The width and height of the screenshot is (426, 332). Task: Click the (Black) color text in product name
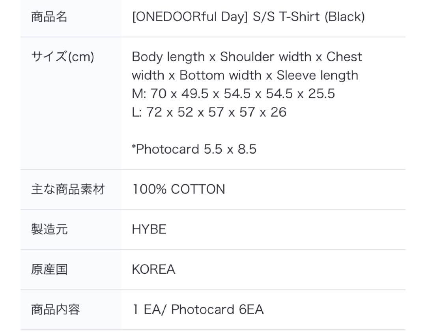tap(344, 17)
